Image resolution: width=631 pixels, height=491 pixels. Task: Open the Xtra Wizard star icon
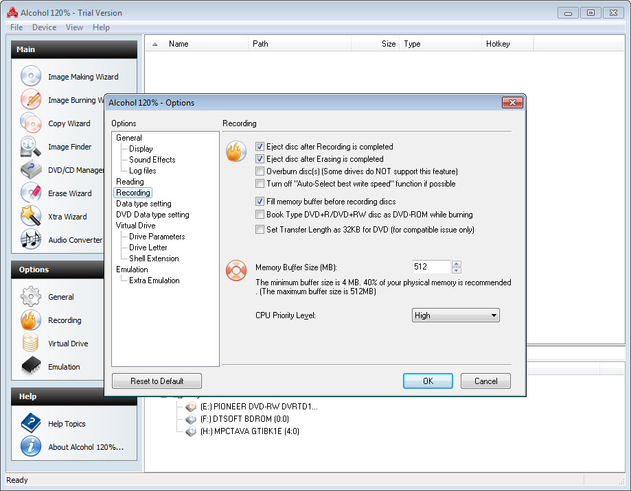click(x=31, y=216)
